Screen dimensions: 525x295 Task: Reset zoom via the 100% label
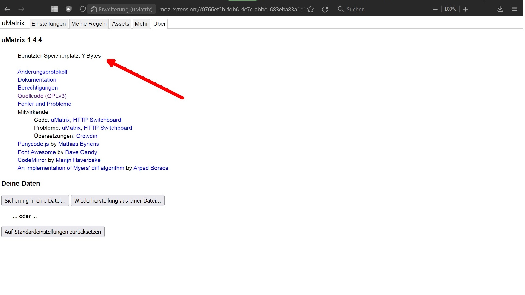450,9
